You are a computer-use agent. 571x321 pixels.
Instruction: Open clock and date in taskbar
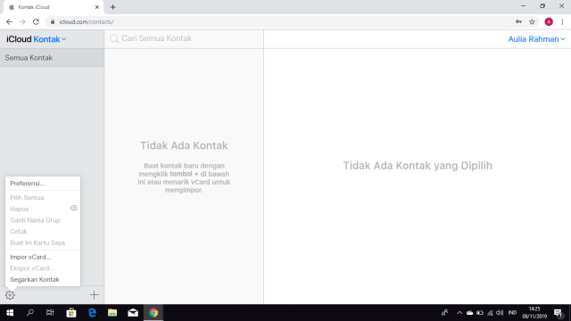click(x=534, y=313)
